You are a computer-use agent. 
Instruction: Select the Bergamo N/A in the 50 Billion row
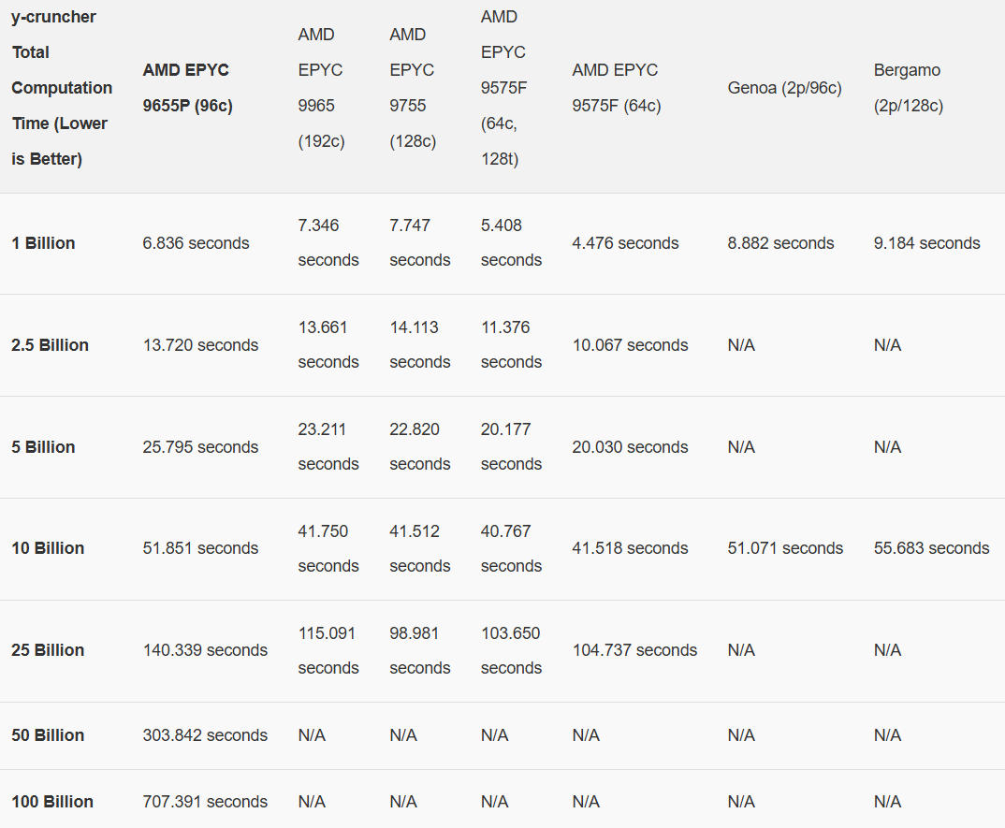(887, 735)
